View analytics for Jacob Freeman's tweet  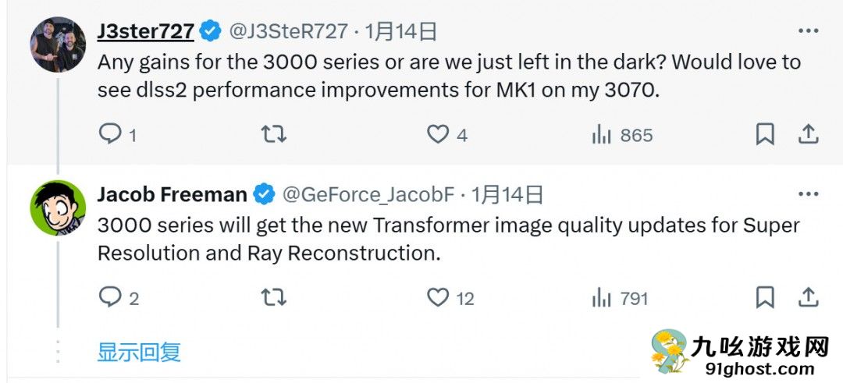click(x=602, y=297)
